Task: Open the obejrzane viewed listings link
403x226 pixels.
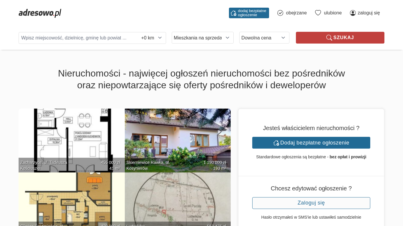Action: coord(296,13)
